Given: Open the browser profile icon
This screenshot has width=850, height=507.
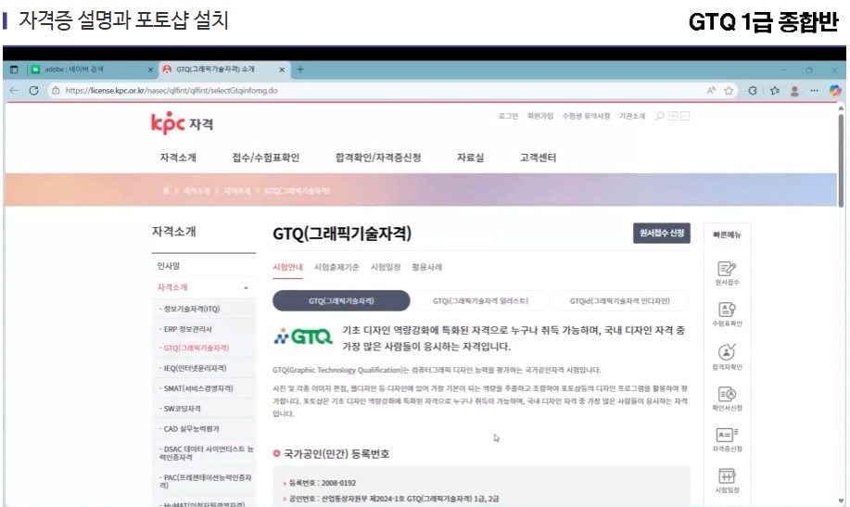Looking at the screenshot, I should pos(794,91).
